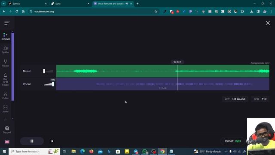The width and height of the screenshot is (275, 155).
Task: Click the Music waveform burst near start
Action: click(x=86, y=71)
